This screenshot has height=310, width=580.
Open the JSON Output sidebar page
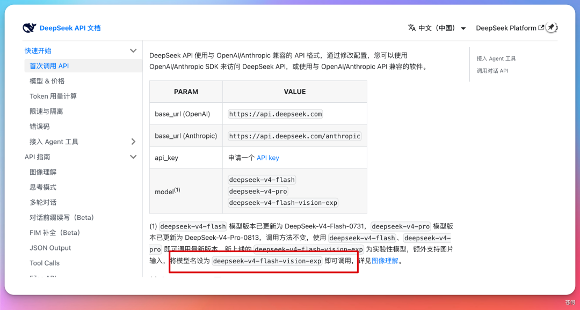(50, 248)
